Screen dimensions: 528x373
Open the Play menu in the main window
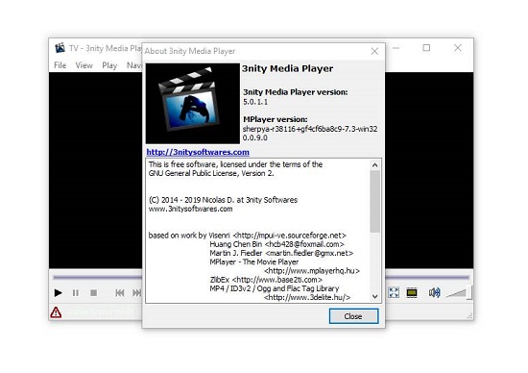click(109, 65)
